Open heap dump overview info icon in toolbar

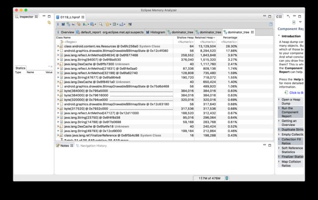(58, 24)
